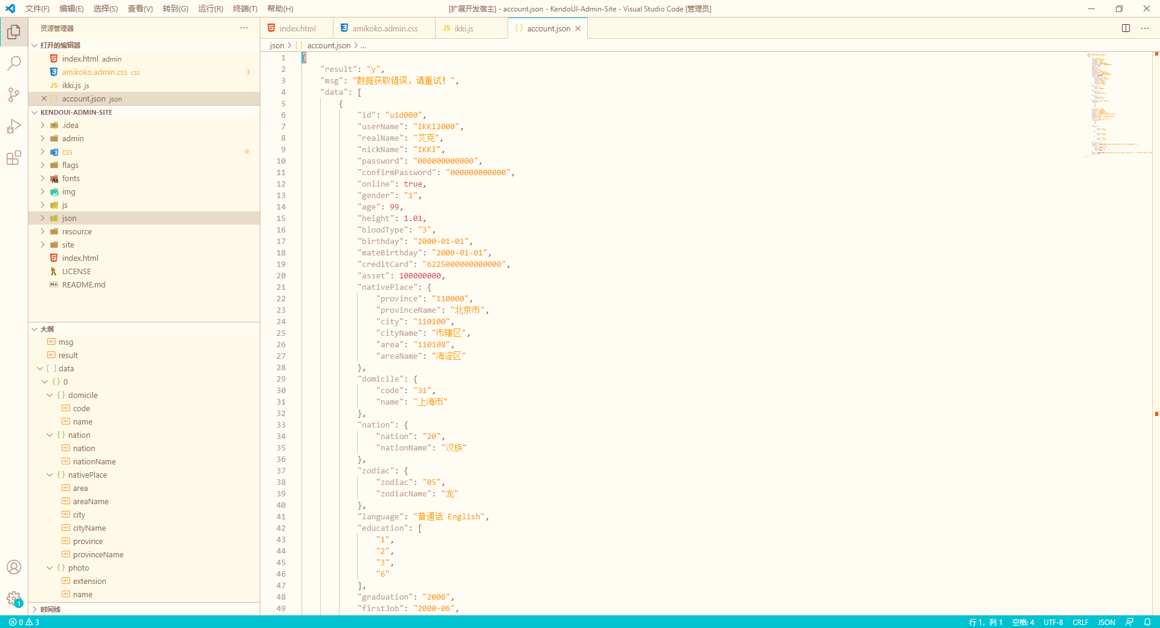Collapse the data array in outline
Image resolution: width=1160 pixels, height=628 pixels.
[x=40, y=368]
